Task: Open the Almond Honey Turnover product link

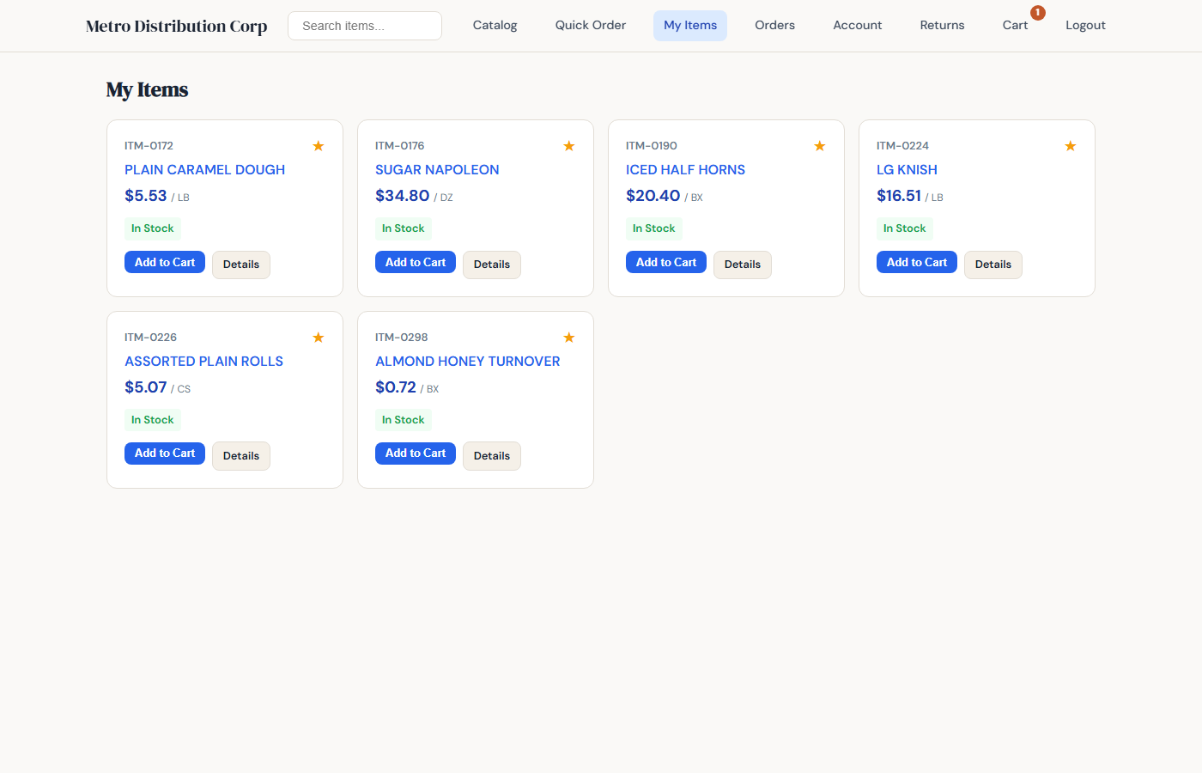Action: coord(467,361)
